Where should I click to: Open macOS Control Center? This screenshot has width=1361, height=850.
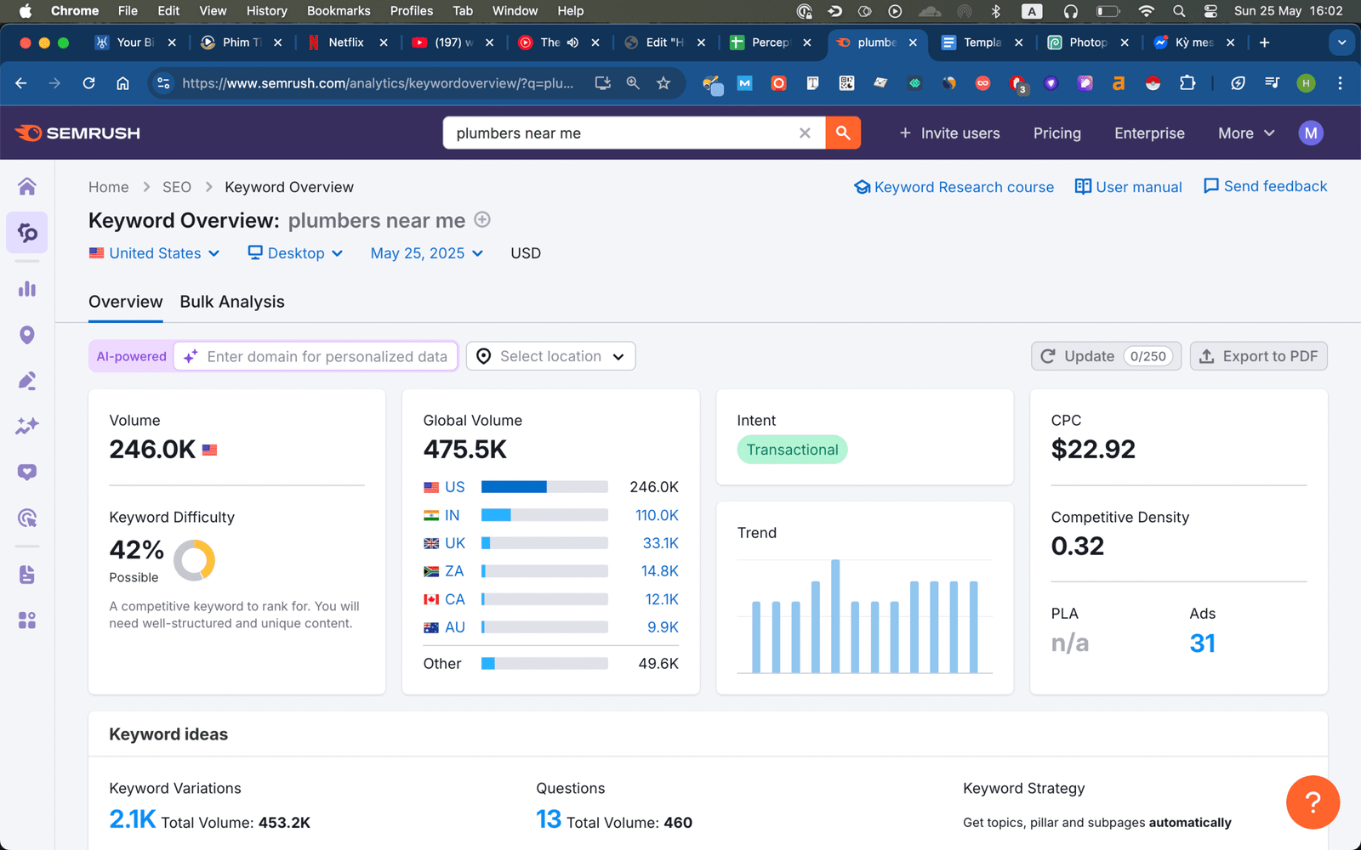coord(1210,11)
